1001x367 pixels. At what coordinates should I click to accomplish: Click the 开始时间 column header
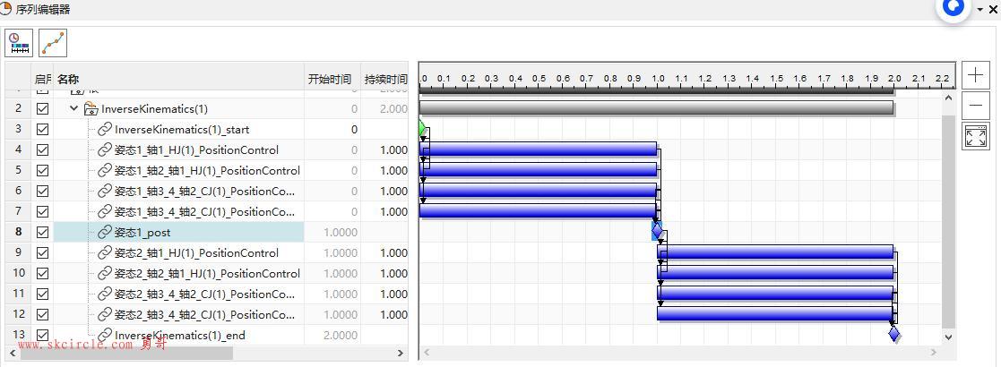click(330, 79)
